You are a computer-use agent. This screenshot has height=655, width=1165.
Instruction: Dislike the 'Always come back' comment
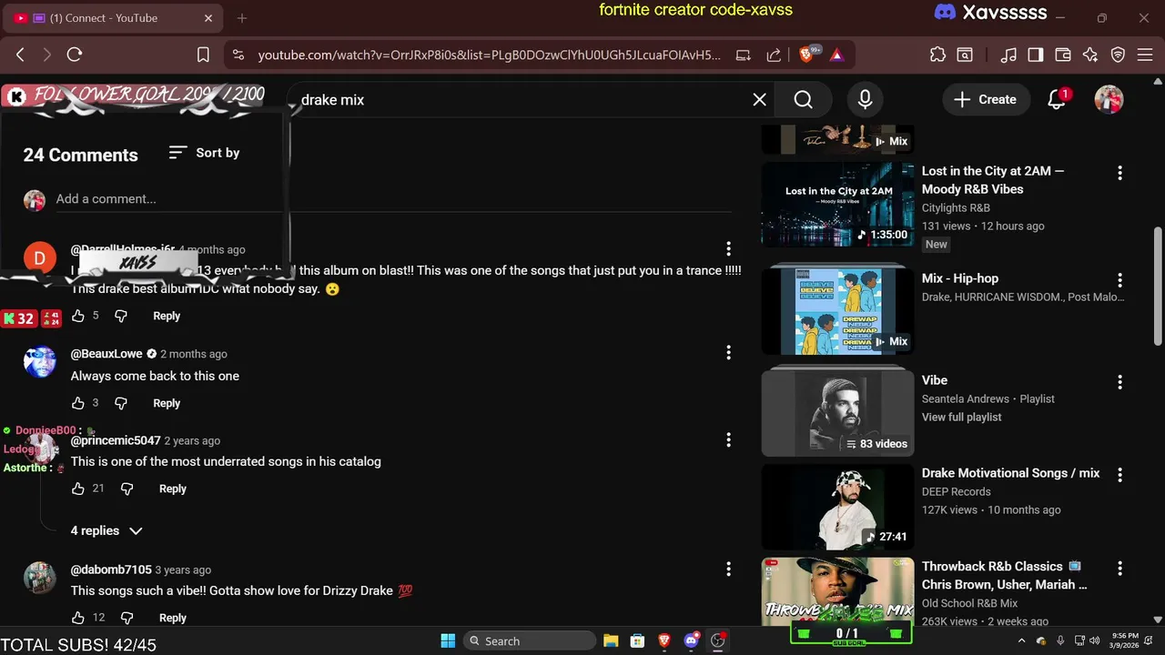tap(121, 403)
